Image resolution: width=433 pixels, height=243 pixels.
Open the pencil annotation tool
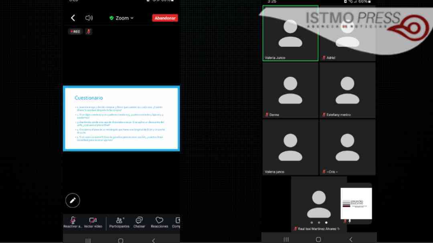73,201
